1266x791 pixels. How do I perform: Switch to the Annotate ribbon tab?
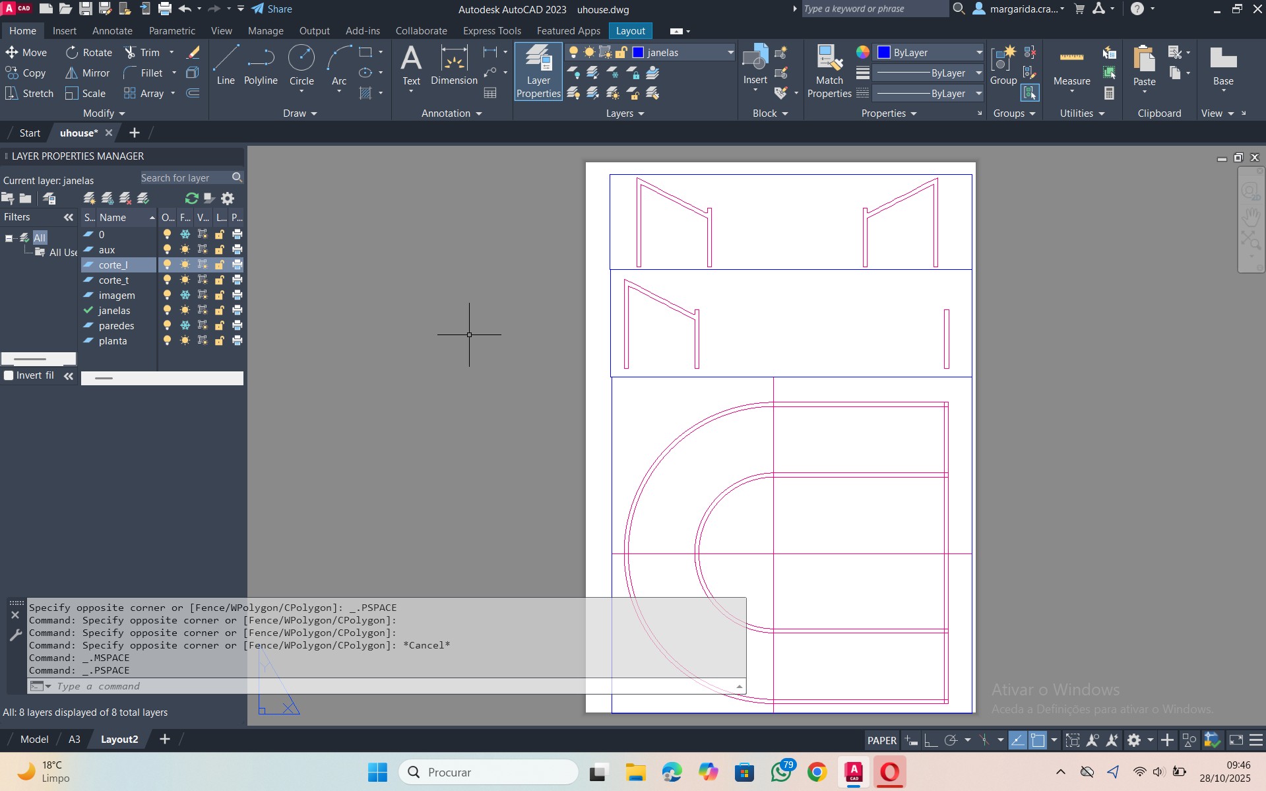(112, 31)
